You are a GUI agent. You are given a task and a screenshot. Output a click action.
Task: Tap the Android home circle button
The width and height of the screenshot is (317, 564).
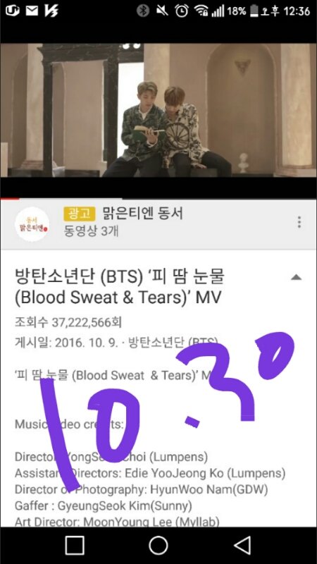coord(158,545)
